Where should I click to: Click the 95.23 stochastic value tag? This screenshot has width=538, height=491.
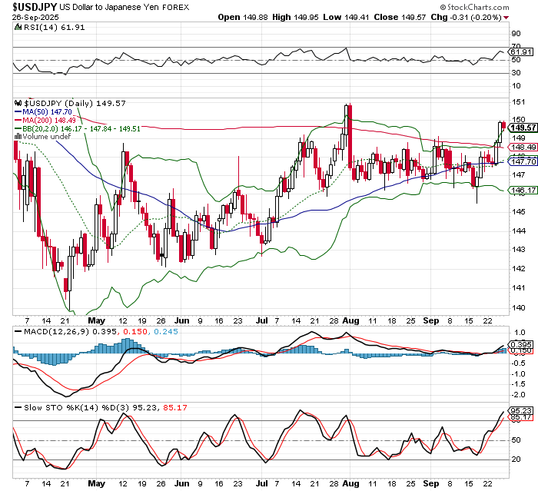[x=522, y=410]
